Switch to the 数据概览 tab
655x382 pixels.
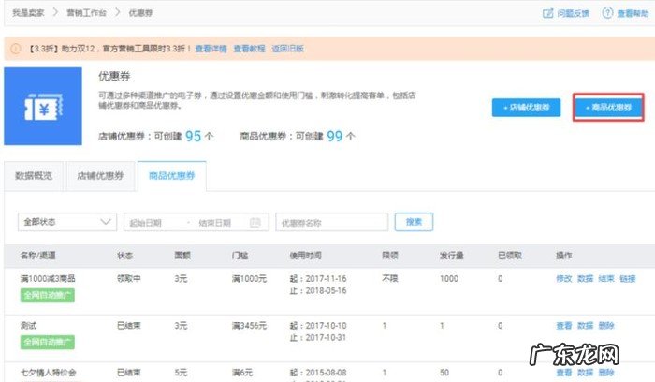[x=34, y=176]
